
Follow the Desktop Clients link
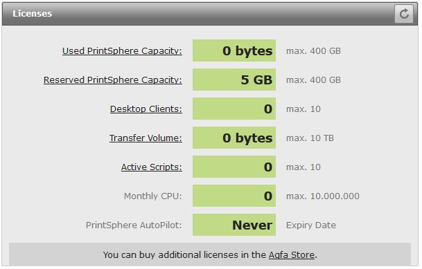146,109
